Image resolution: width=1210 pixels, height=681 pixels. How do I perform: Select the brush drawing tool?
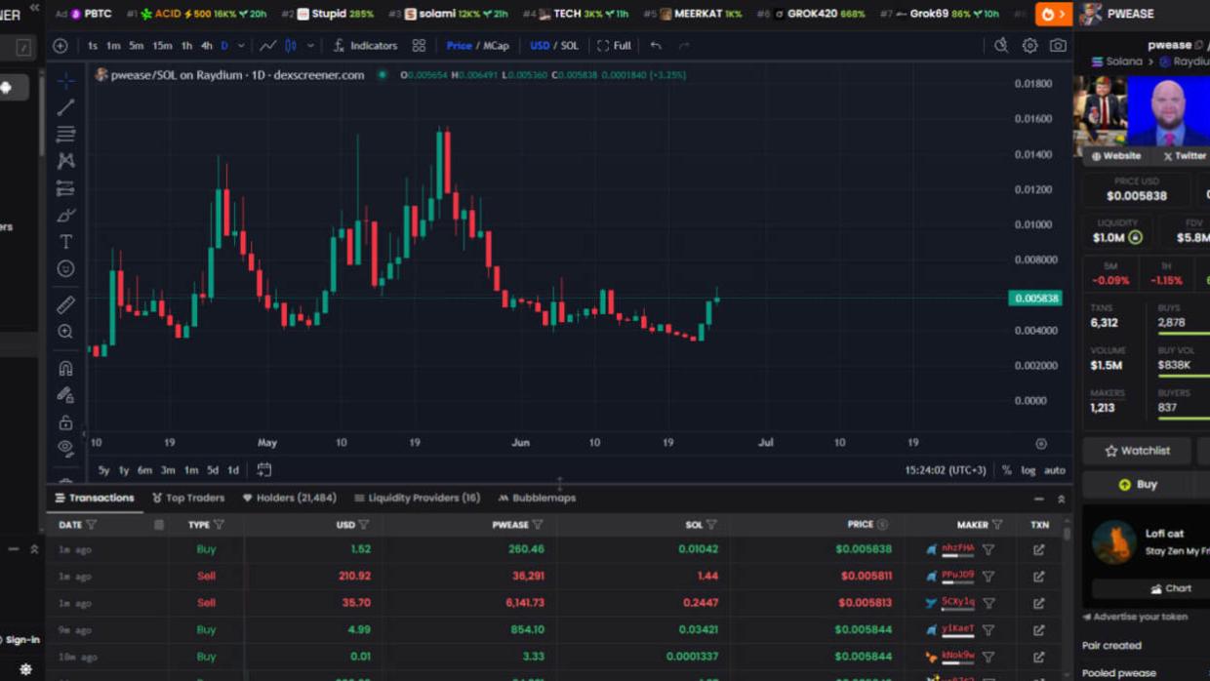[65, 215]
